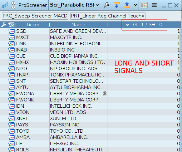The width and height of the screenshot is (182, 152).
Task: Sort by the Name column header
Action: tap(78, 25)
